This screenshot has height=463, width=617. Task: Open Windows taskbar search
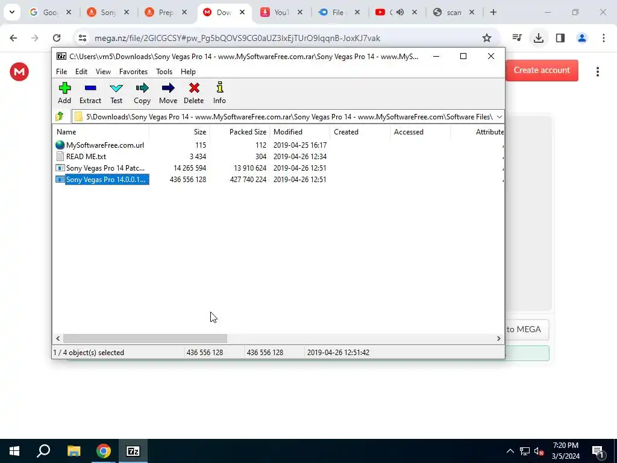tap(43, 451)
